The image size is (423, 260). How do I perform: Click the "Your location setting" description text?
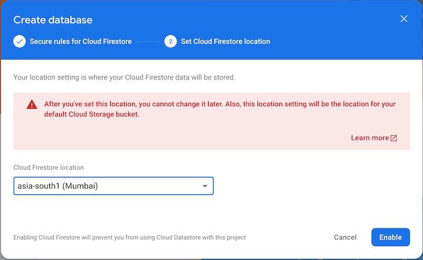tap(125, 77)
